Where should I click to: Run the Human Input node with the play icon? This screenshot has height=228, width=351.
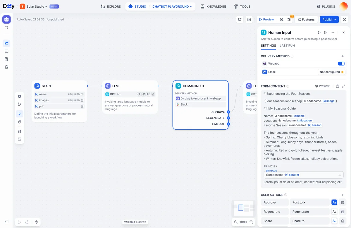click(319, 32)
